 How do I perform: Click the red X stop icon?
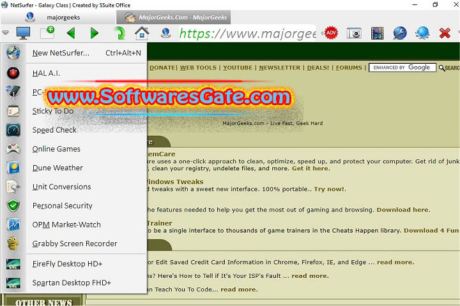point(445,33)
